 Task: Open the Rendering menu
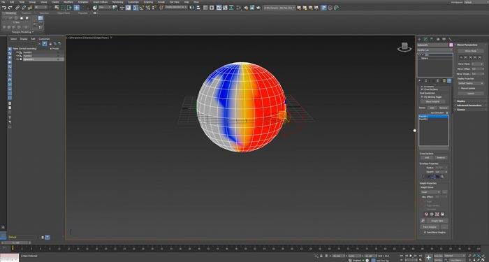click(117, 2)
